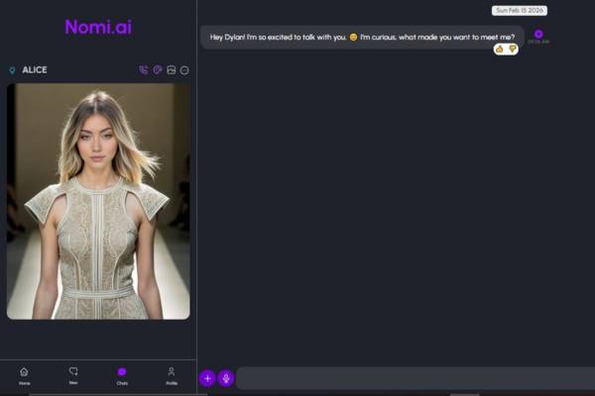The height and width of the screenshot is (396, 595).
Task: Click the location pin beside ALICE
Action: point(12,70)
